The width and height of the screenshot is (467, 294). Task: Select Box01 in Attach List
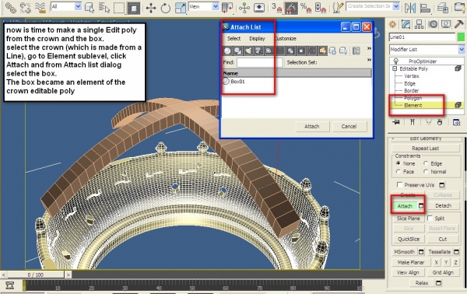(237, 82)
